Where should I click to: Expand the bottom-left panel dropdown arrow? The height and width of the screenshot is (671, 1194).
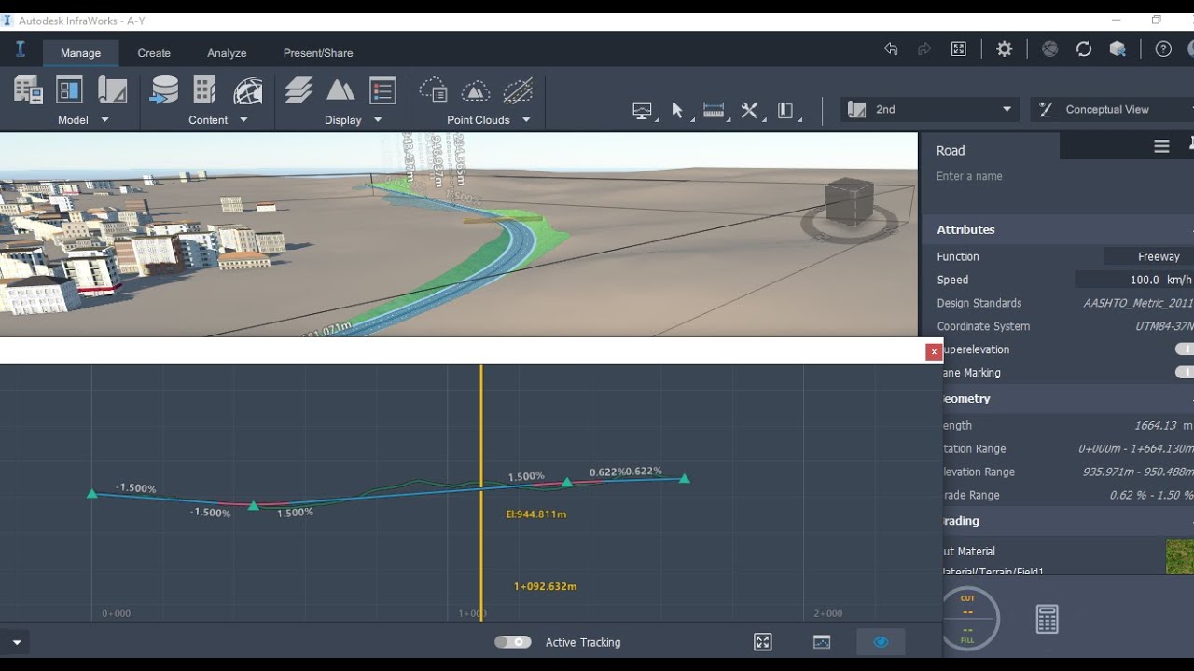(16, 642)
